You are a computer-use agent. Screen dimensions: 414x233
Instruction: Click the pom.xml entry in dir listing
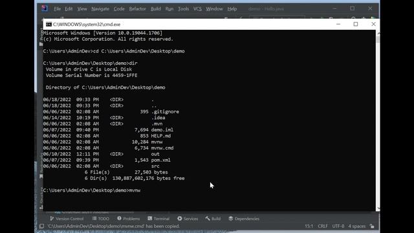161,160
